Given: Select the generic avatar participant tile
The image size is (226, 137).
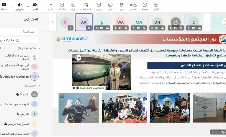Looking at the screenshot, I should coord(176,22).
